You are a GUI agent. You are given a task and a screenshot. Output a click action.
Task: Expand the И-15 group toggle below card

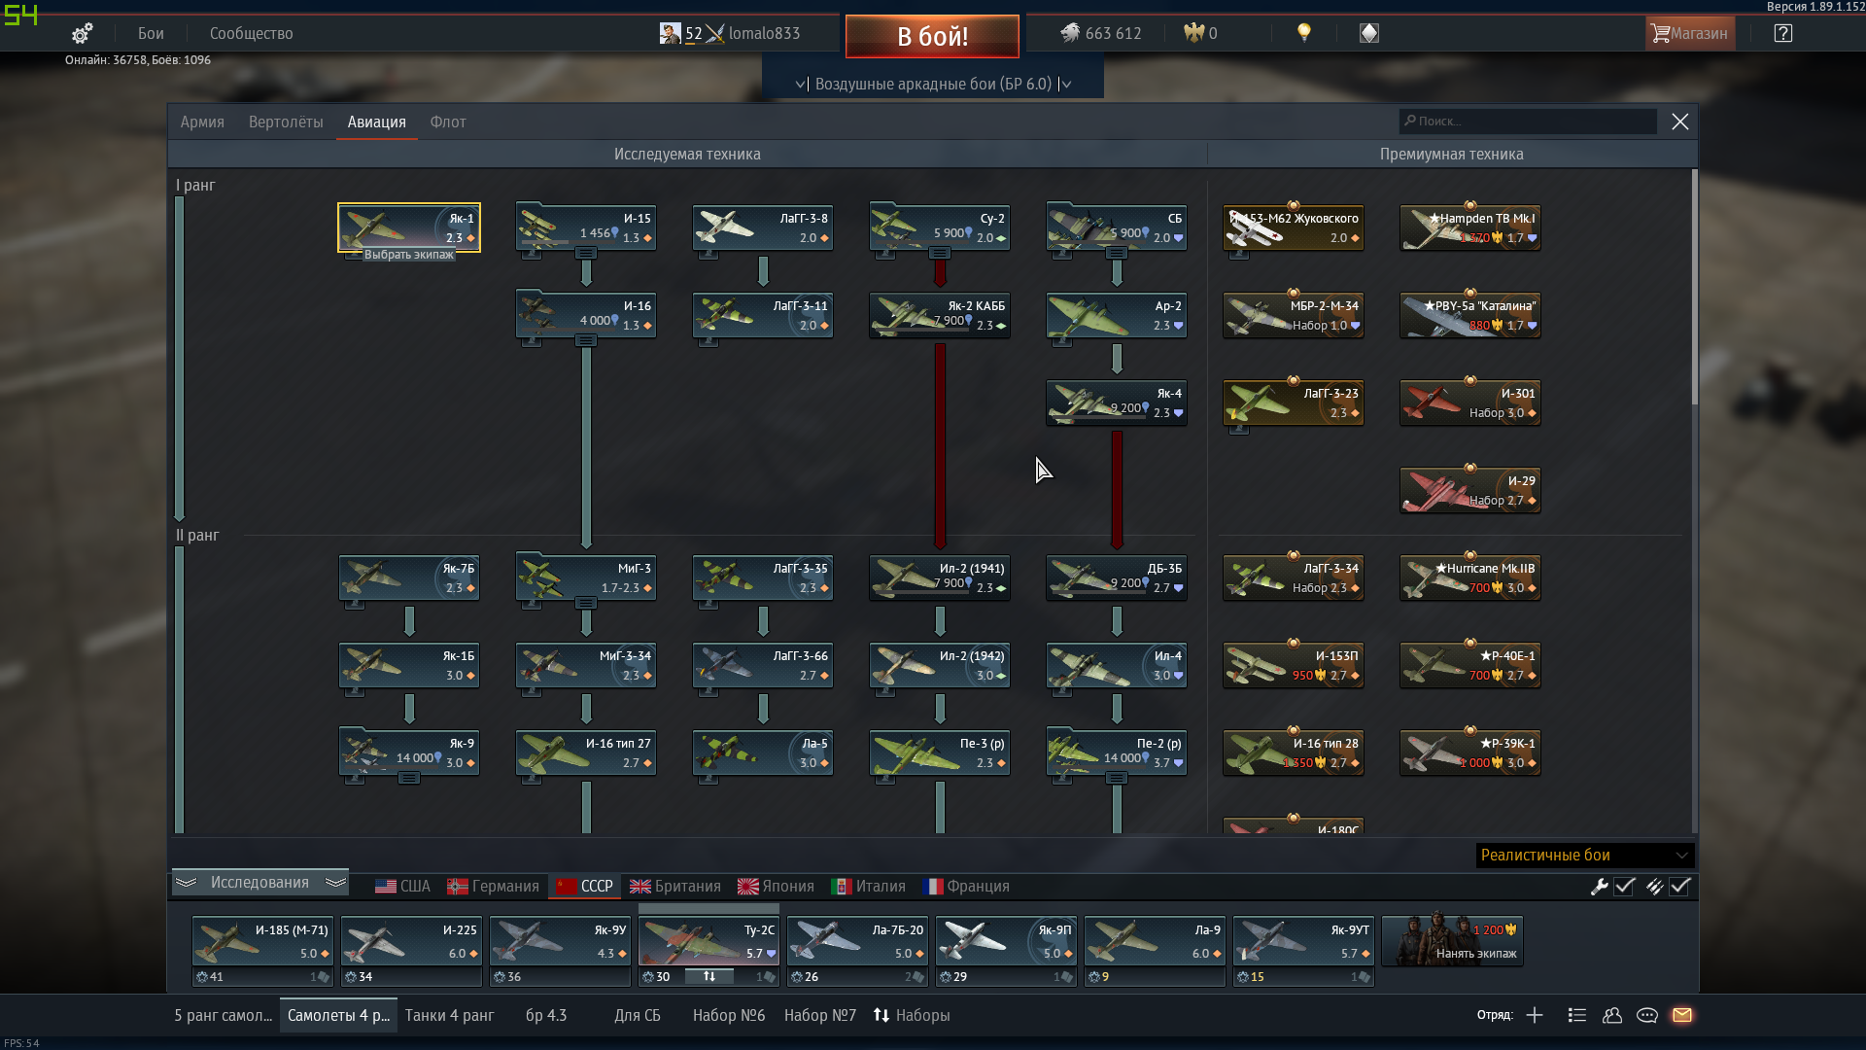586,253
